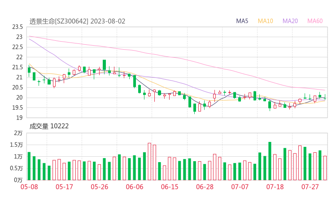This screenshot has height=197, width=332.
Task: Click the 0.5万 volume axis label
Action: point(16,168)
